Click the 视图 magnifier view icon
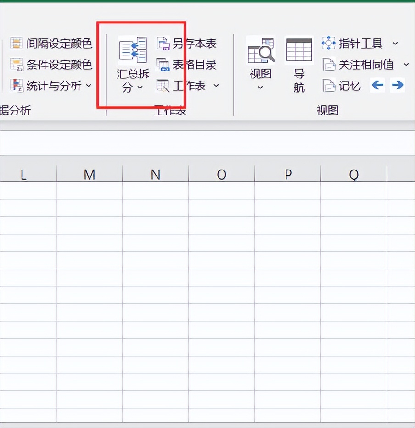Screen dimensions: 415x428 coord(260,50)
